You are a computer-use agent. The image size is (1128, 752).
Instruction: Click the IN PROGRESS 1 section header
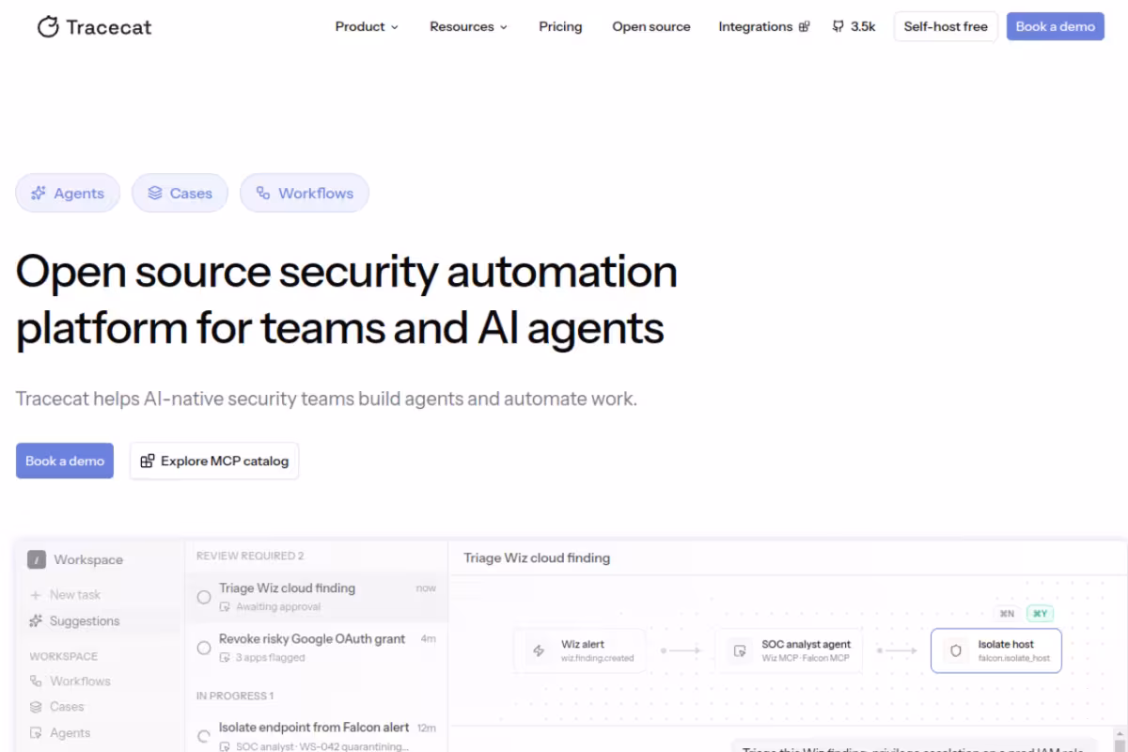[x=235, y=696]
